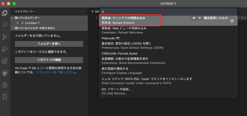Open the ドキュメントをご覧ください link

click(55, 73)
